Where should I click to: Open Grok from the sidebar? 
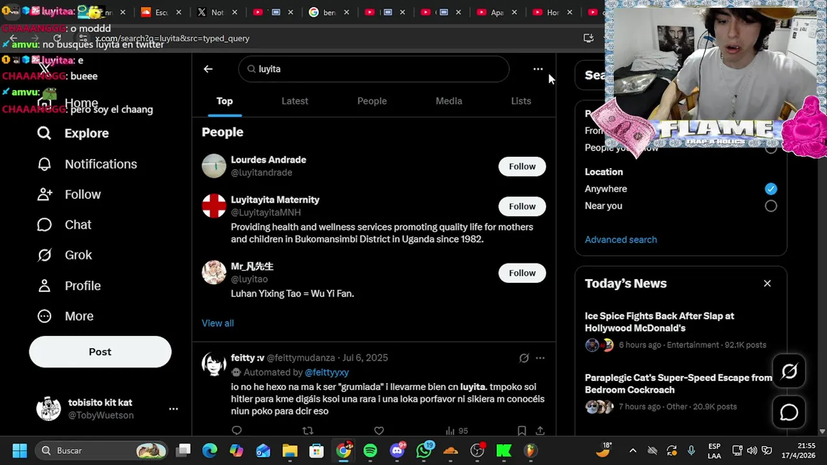click(64, 255)
